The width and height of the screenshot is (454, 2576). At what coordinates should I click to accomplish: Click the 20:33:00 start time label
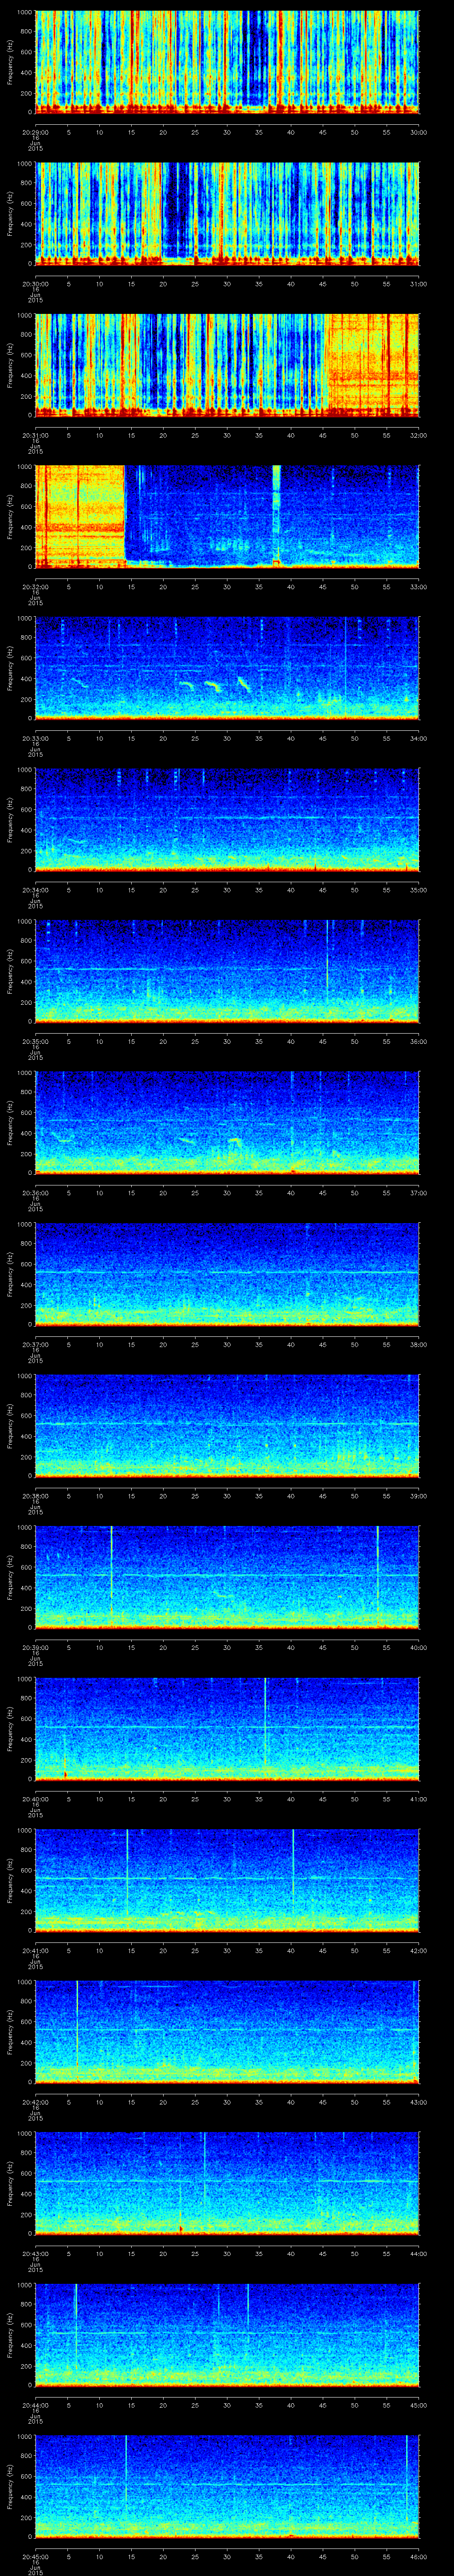[x=35, y=737]
